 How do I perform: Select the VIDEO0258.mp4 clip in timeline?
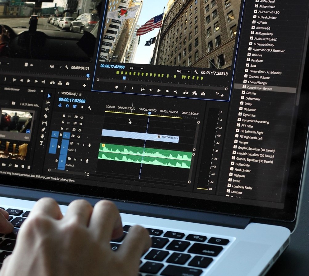pos(140,136)
